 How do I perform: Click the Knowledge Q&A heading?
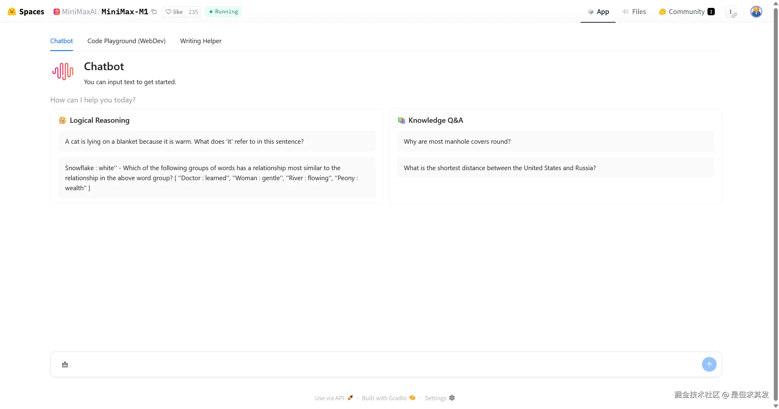pyautogui.click(x=436, y=120)
